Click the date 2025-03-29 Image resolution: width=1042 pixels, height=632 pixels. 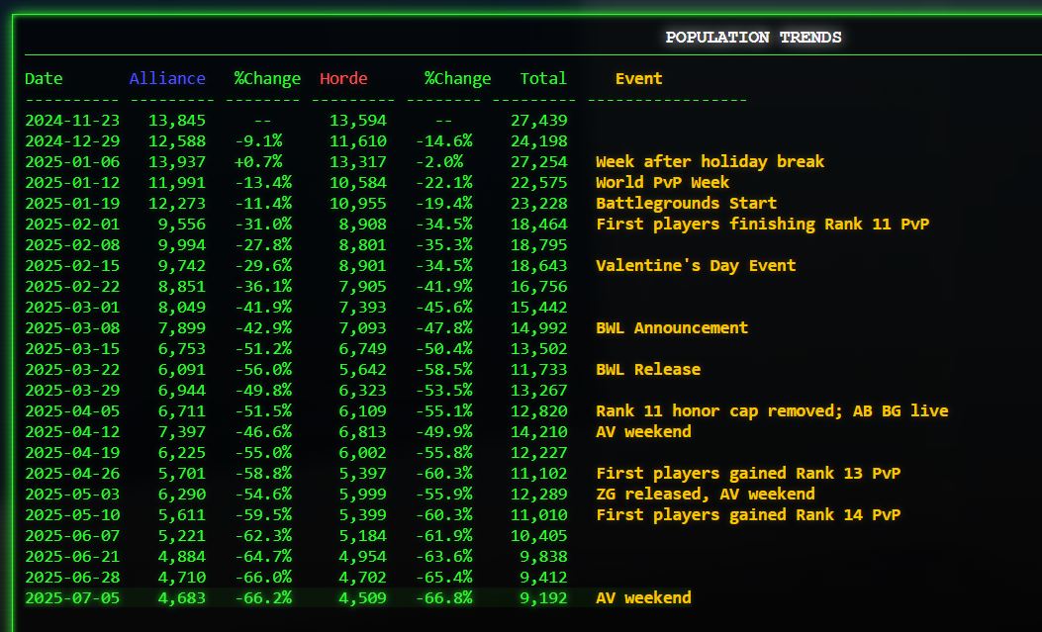[72, 391]
